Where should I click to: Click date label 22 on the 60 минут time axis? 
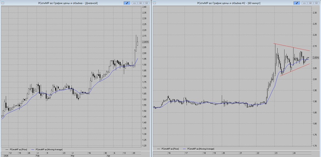[x=258, y=153]
